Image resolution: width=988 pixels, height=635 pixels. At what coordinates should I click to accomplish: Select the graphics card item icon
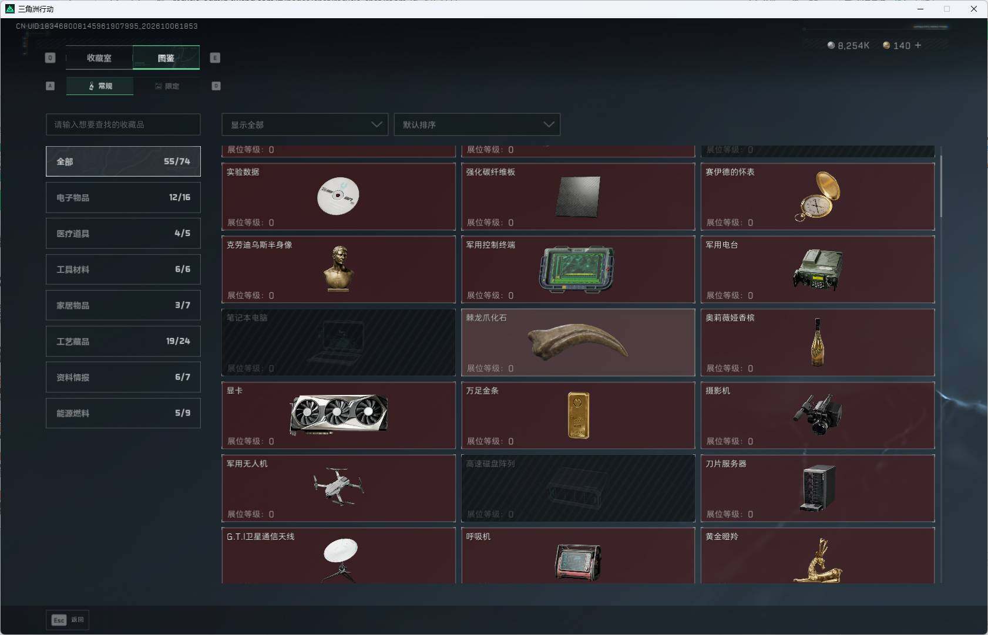[338, 415]
